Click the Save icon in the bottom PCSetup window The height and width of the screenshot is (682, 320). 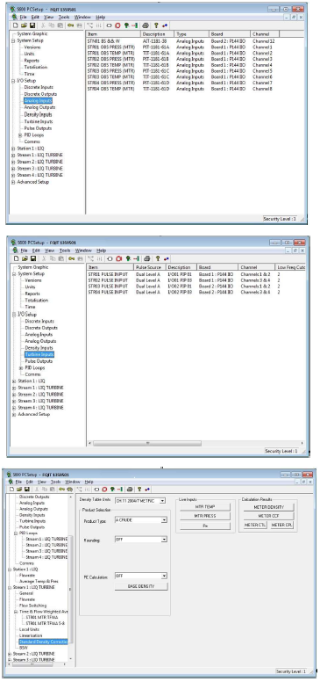[x=27, y=490]
